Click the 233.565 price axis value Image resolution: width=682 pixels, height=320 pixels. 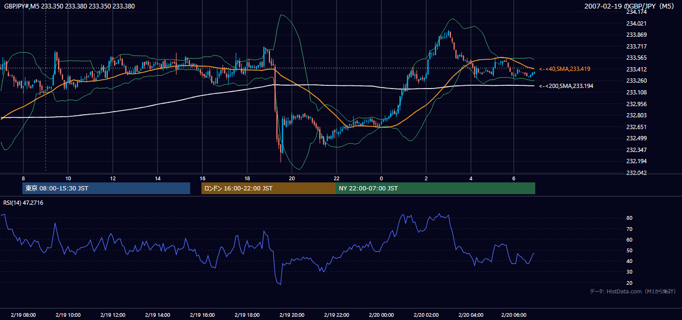[636, 58]
